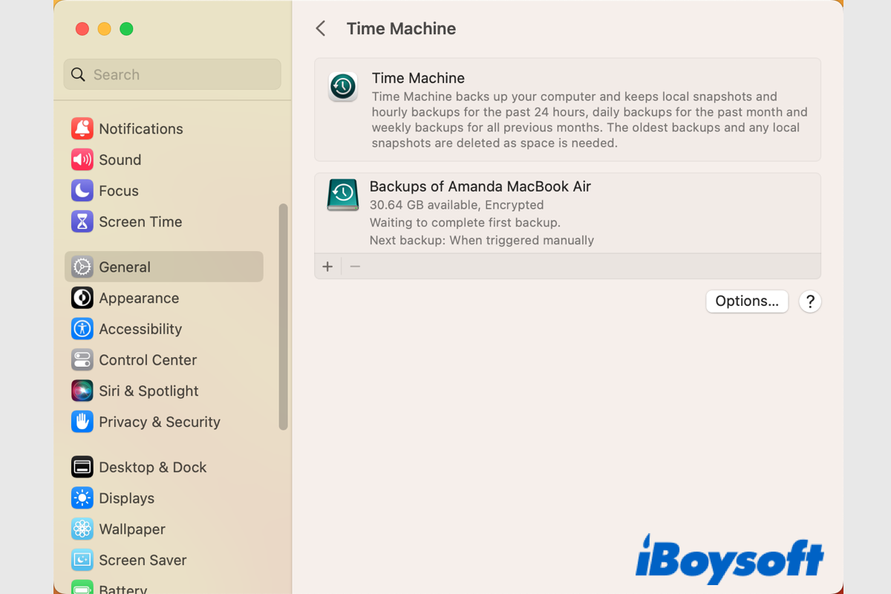Open Time Machine Options dialog
This screenshot has width=891, height=594.
(x=746, y=301)
